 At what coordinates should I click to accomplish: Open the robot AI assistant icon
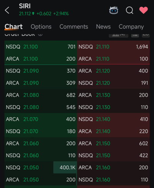click(114, 10)
